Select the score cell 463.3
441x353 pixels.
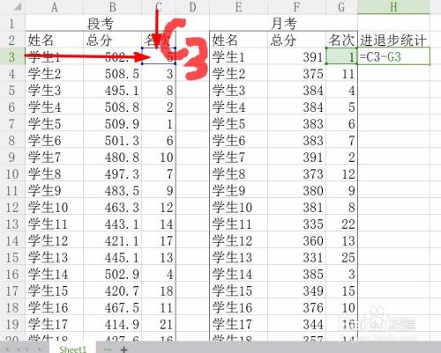(x=112, y=207)
